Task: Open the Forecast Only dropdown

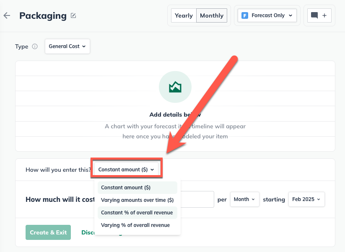Action: click(x=267, y=15)
